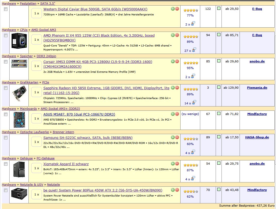
Task: Select the Samsung SH-S223C row checkbox
Action: (x=6, y=138)
